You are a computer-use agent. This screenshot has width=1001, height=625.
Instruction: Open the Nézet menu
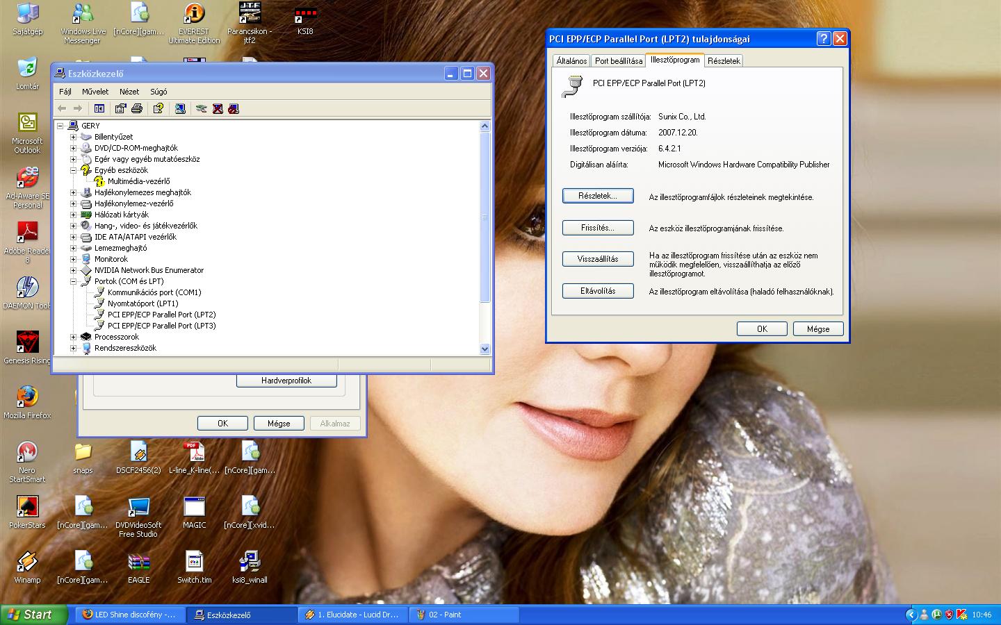point(129,92)
